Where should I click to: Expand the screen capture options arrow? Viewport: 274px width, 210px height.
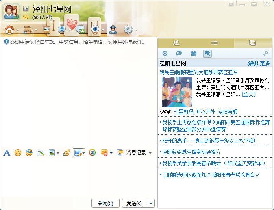(x=84, y=153)
